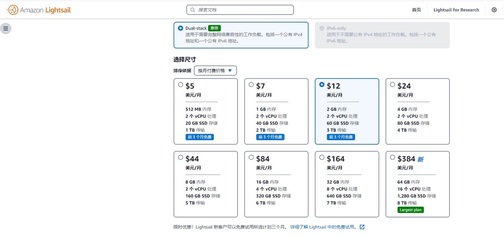The height and width of the screenshot is (238, 504).
Task: Select the $24 per month plan
Action: (418, 111)
